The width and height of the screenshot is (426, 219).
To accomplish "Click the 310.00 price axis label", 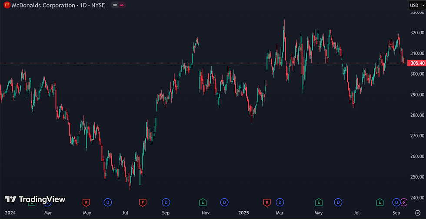I will 417,53.
